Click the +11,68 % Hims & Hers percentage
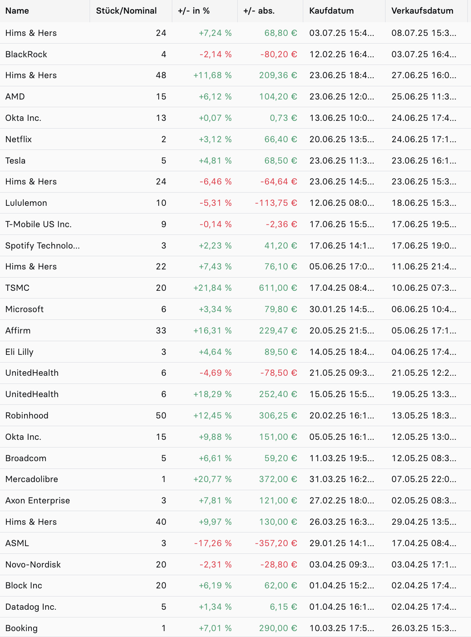Viewport: 471px width, 637px height. point(212,75)
